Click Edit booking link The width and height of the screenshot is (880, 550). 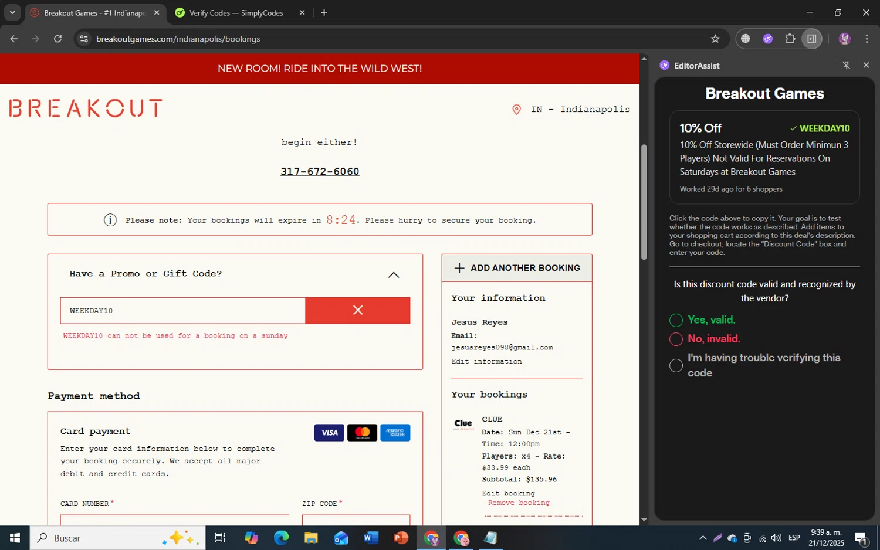[x=508, y=494]
